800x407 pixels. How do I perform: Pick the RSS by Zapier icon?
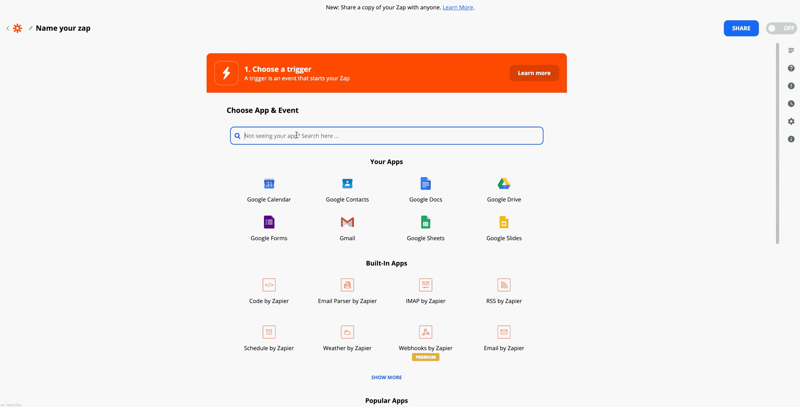pos(504,285)
